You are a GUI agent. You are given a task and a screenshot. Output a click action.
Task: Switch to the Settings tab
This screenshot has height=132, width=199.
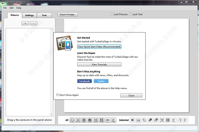click(30, 15)
